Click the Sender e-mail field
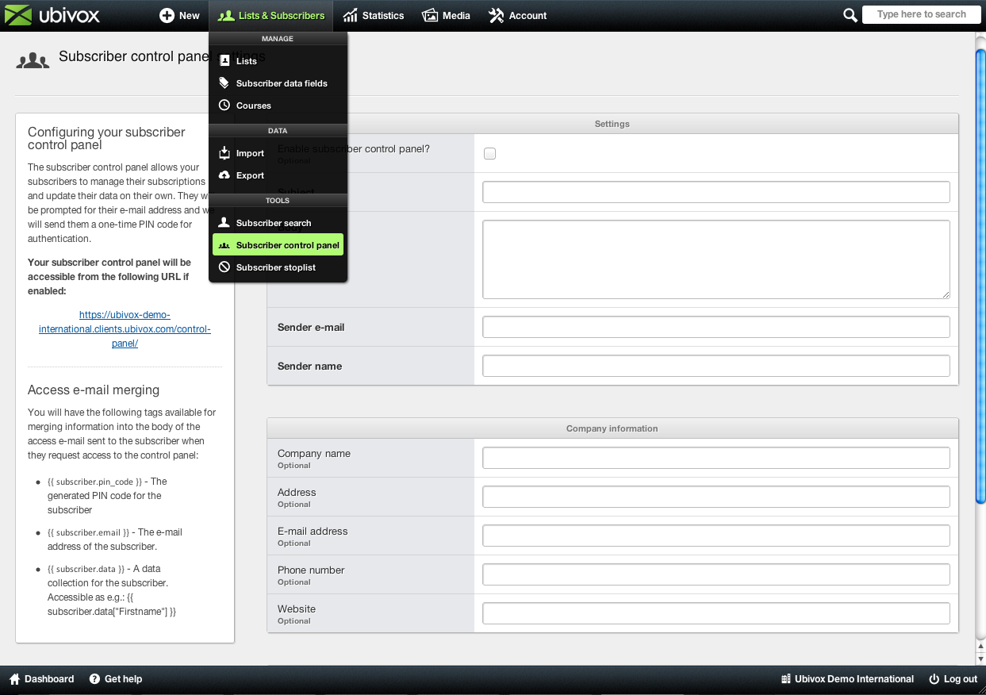Viewport: 986px width, 695px height. point(716,327)
